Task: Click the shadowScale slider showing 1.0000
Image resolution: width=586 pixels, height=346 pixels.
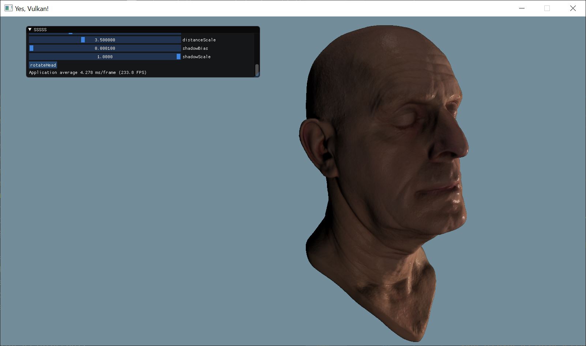Action: (105, 57)
